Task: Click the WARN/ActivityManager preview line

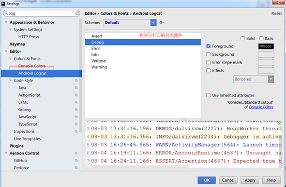Action: 186,145
